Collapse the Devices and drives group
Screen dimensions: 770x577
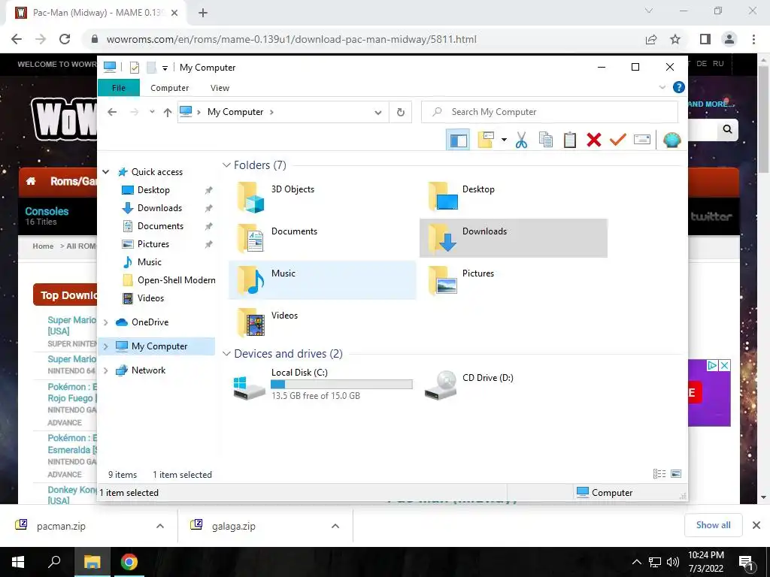coord(226,354)
